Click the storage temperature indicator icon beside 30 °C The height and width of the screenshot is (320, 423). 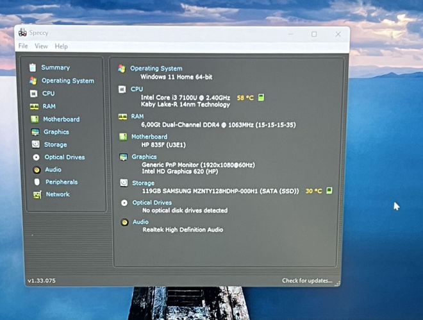tap(329, 190)
